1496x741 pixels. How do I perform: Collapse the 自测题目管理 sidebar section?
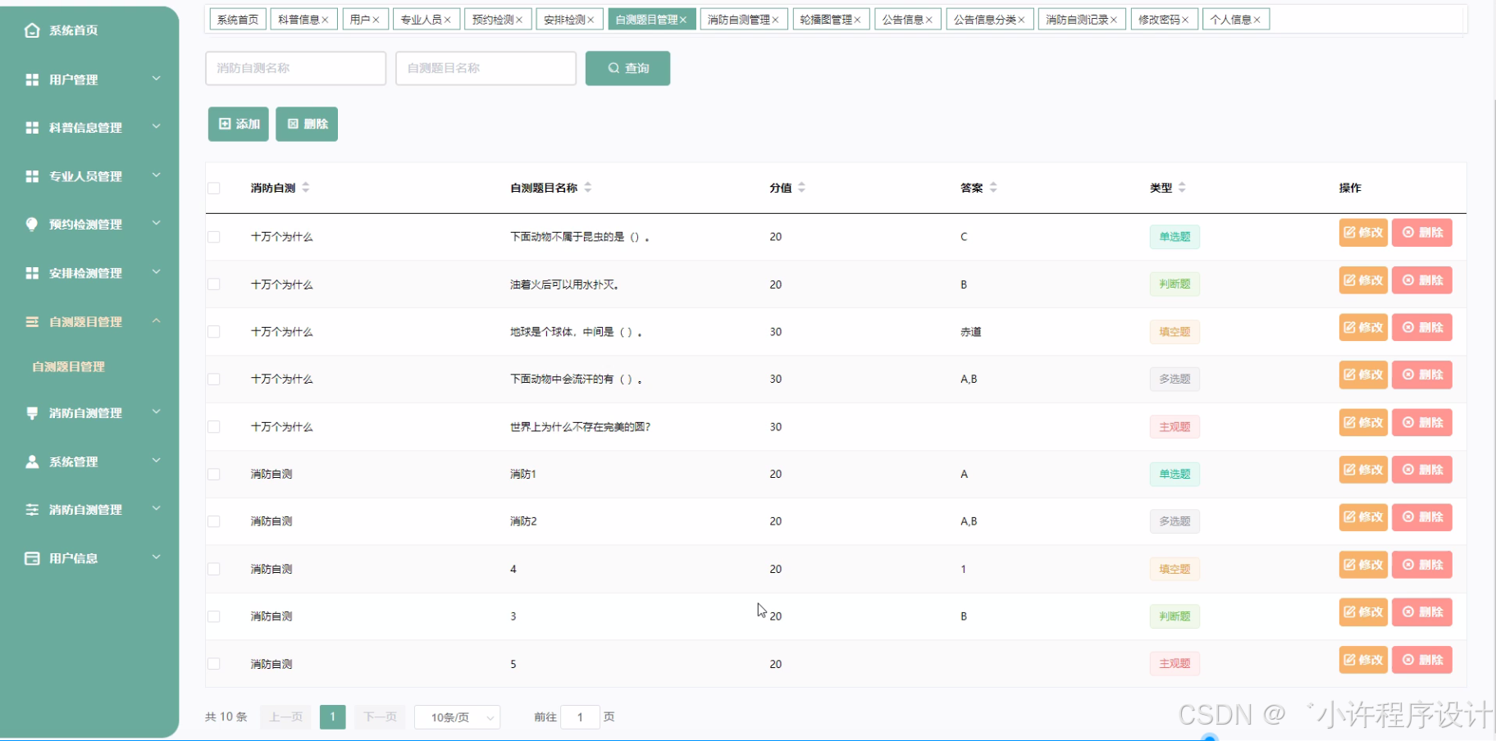pos(89,321)
